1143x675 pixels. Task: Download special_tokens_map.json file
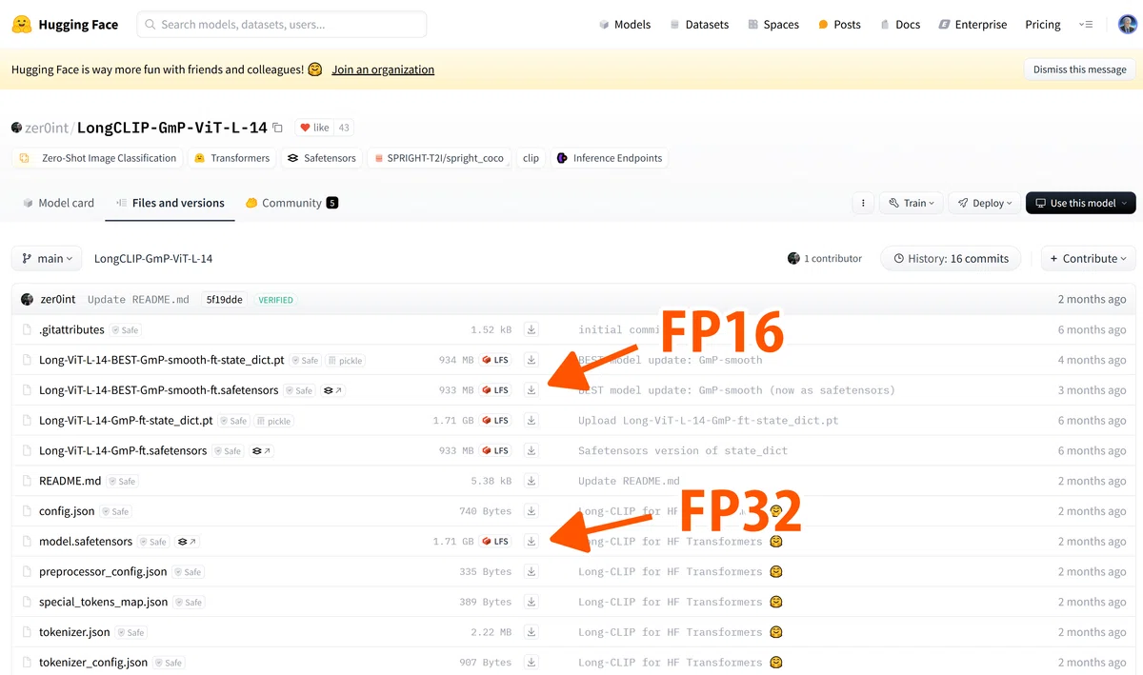pos(531,602)
